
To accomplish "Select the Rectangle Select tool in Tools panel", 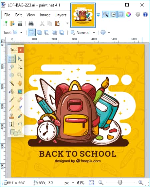I will (12, 59).
